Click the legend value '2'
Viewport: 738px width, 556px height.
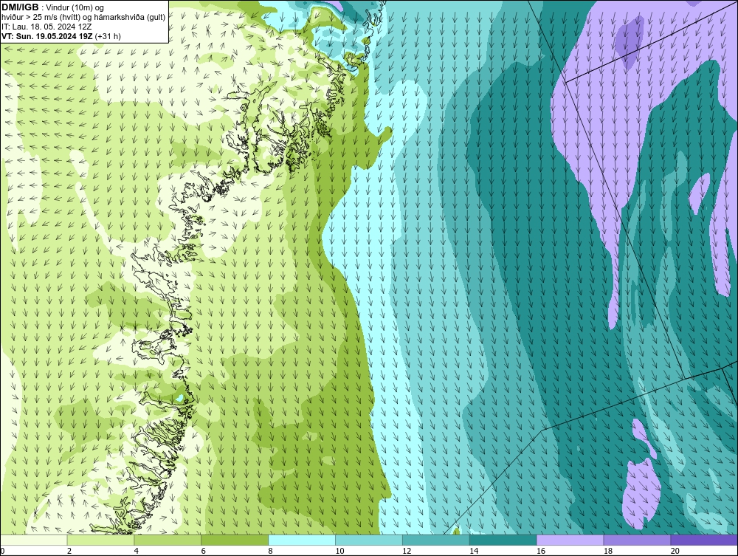(x=69, y=551)
